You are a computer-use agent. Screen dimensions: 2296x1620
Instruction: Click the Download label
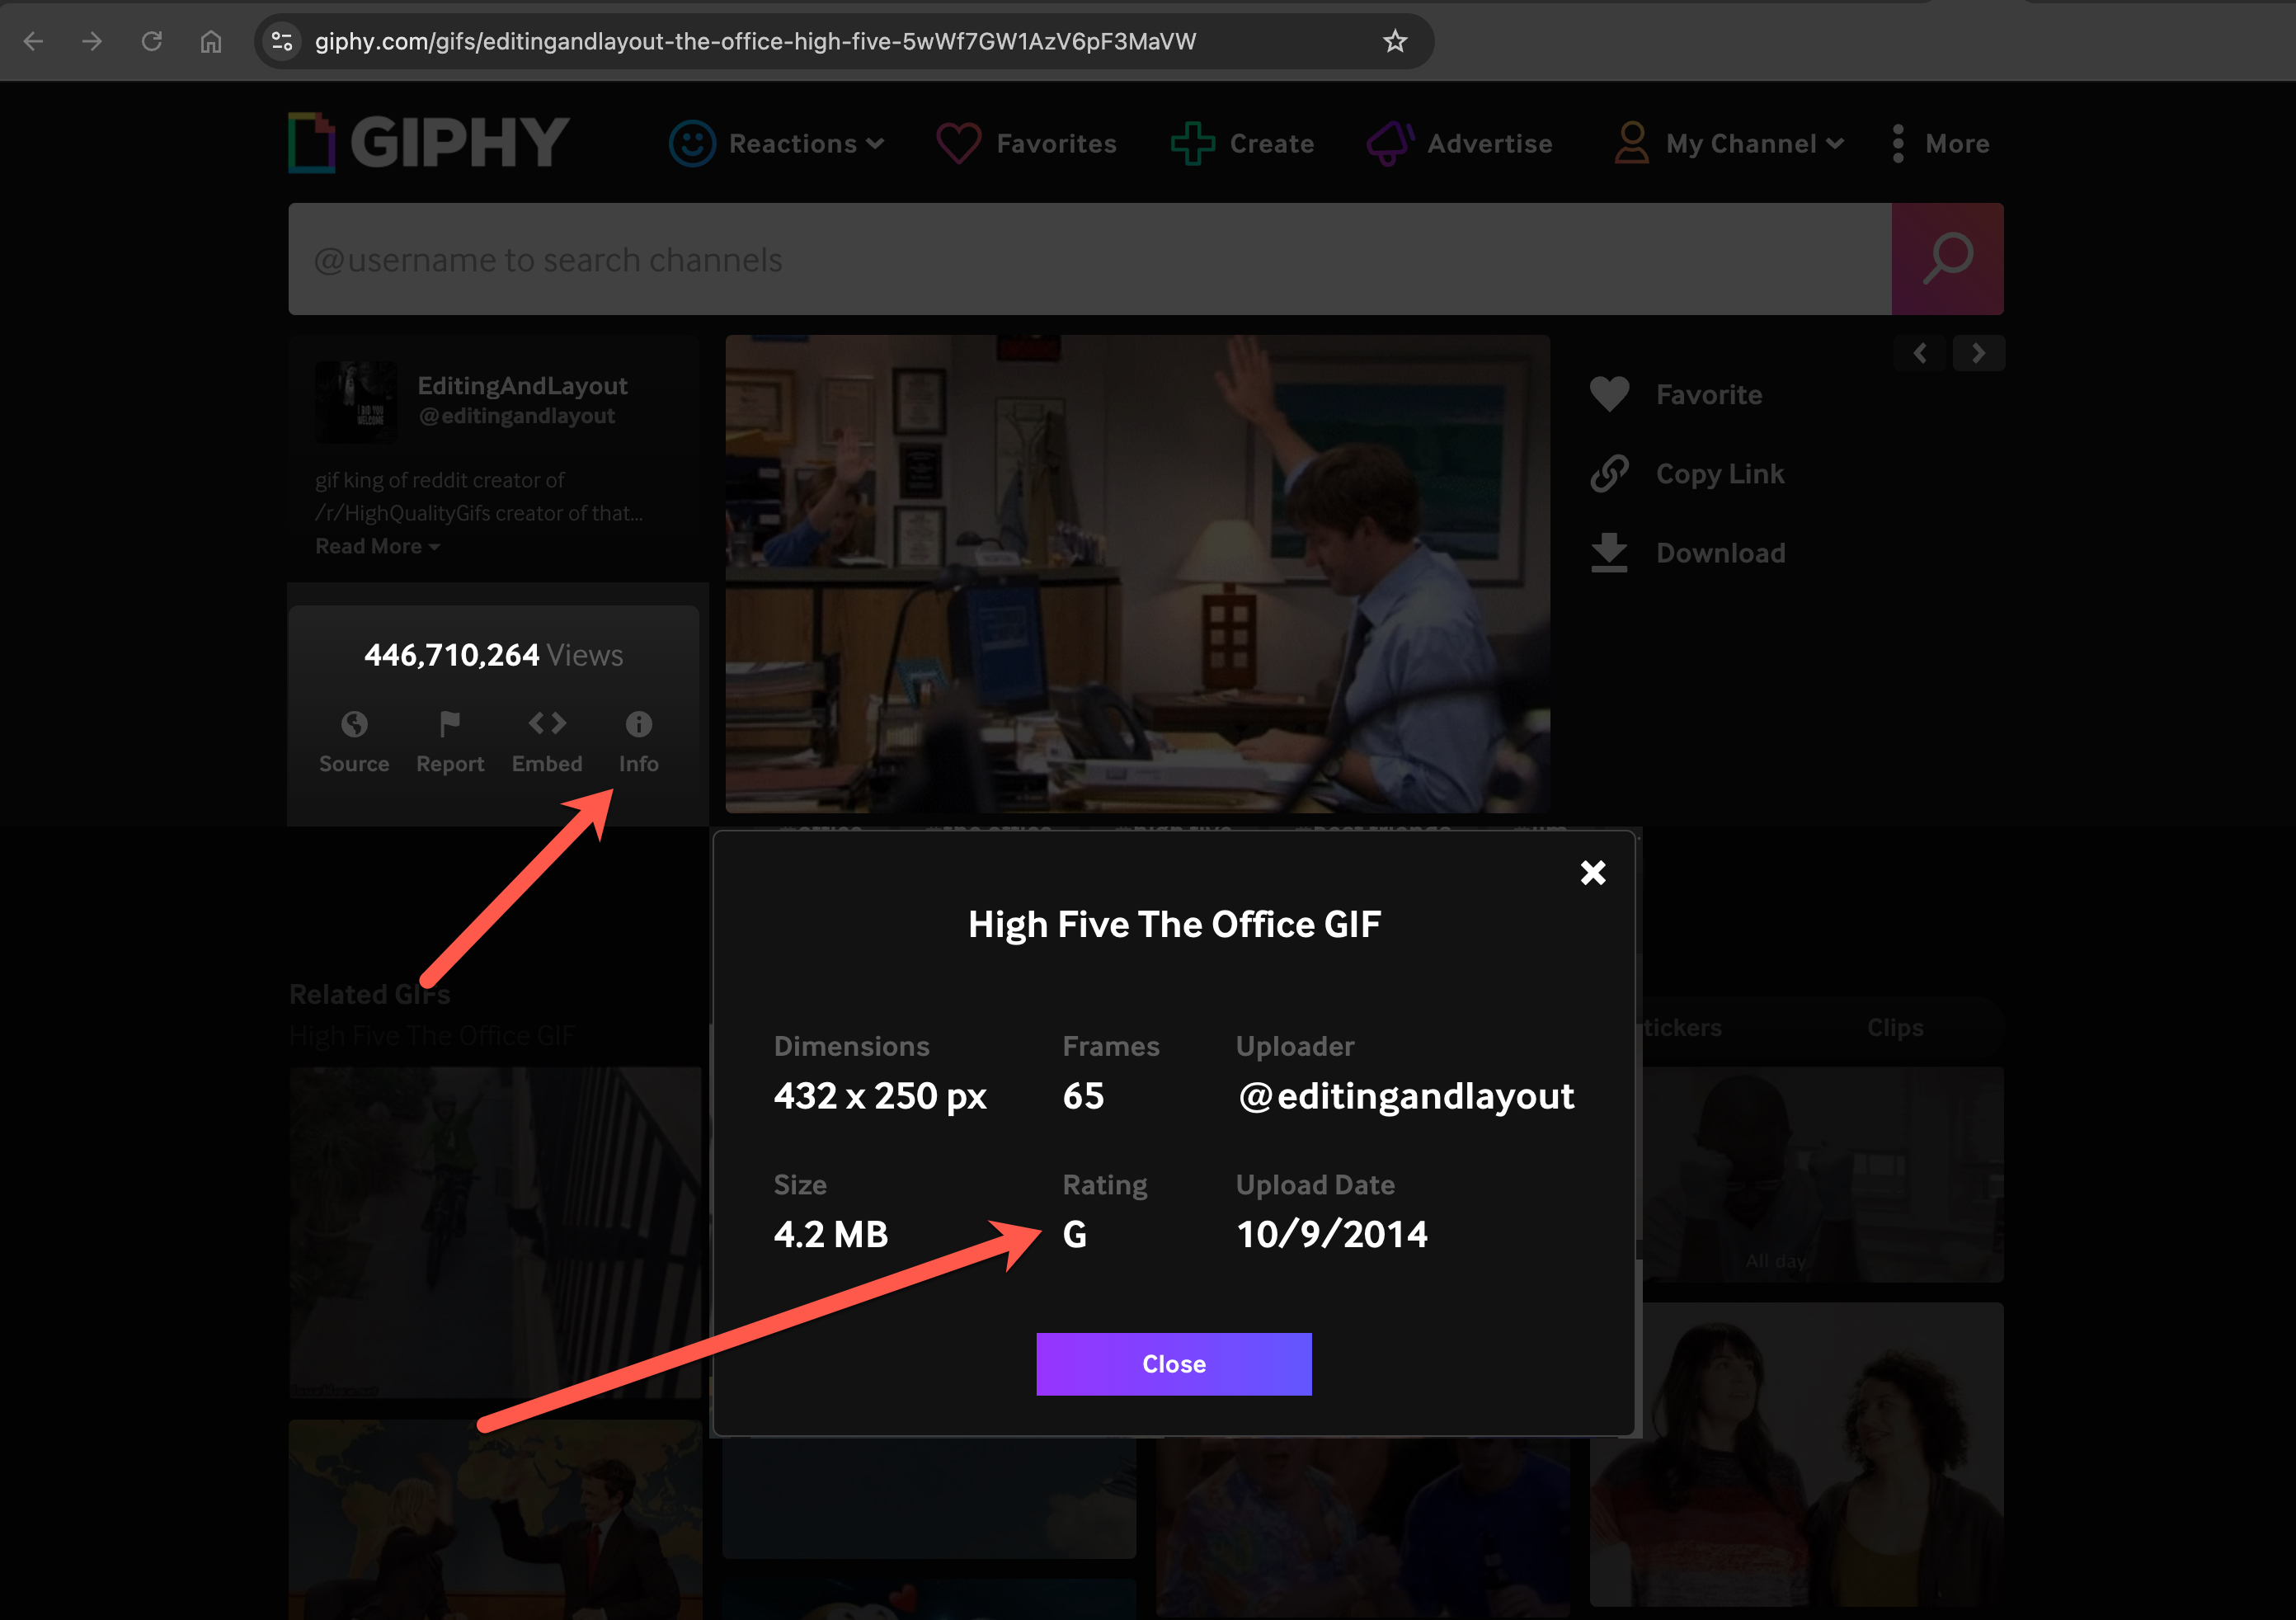click(x=1720, y=552)
